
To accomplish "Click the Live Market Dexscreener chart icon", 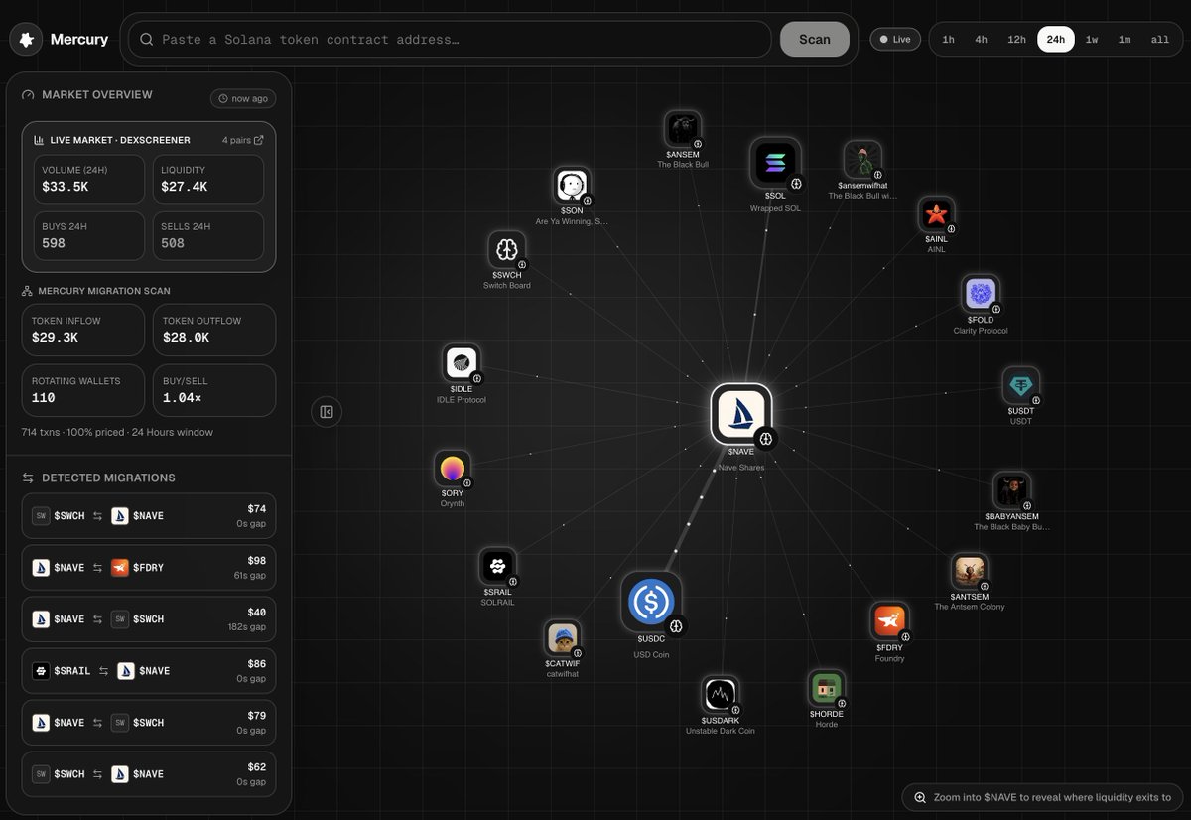I will [39, 140].
